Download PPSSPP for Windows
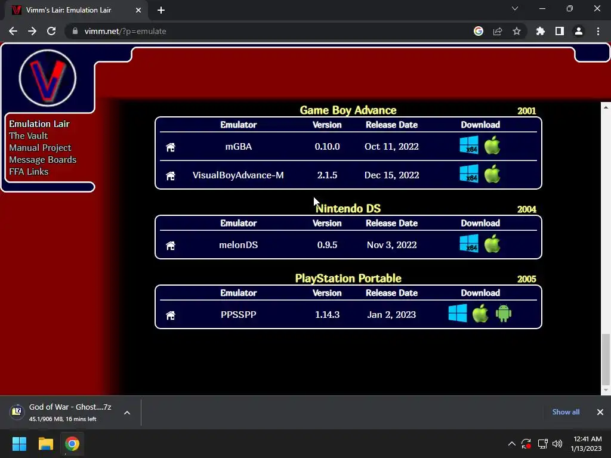 tap(458, 313)
